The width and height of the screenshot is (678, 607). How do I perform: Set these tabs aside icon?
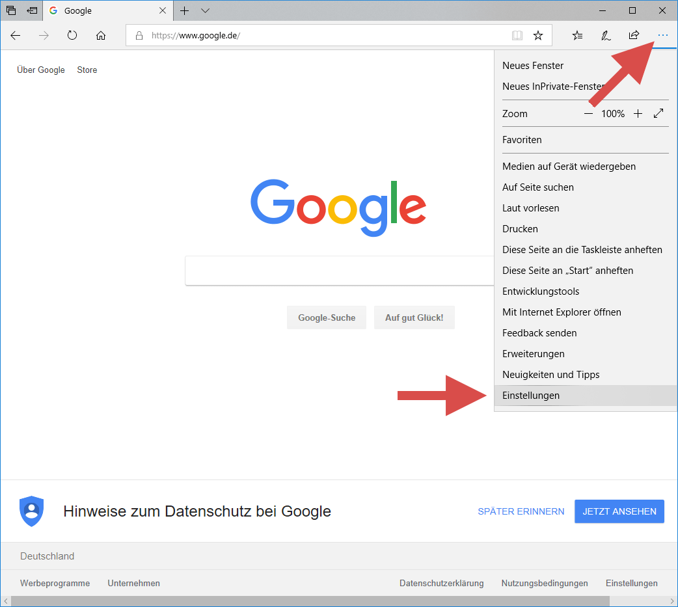click(x=32, y=10)
